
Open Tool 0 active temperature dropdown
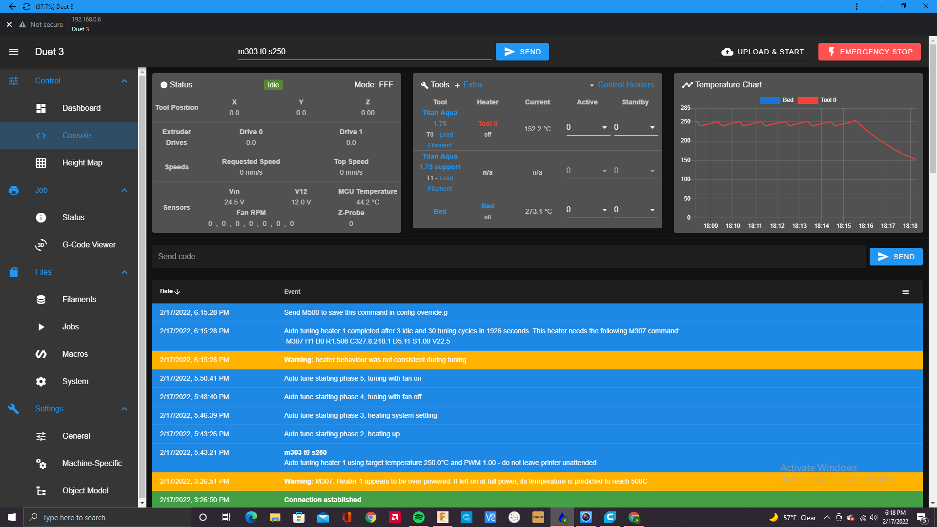605,127
